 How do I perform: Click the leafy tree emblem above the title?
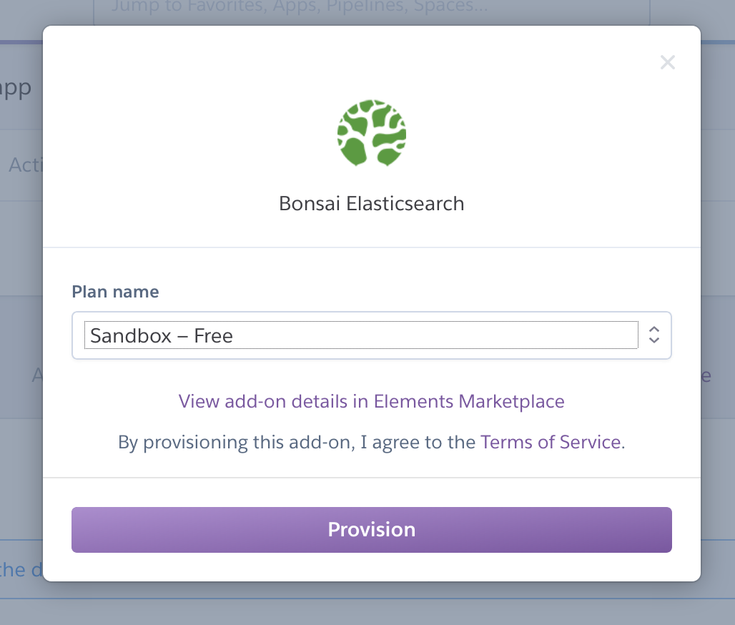371,133
